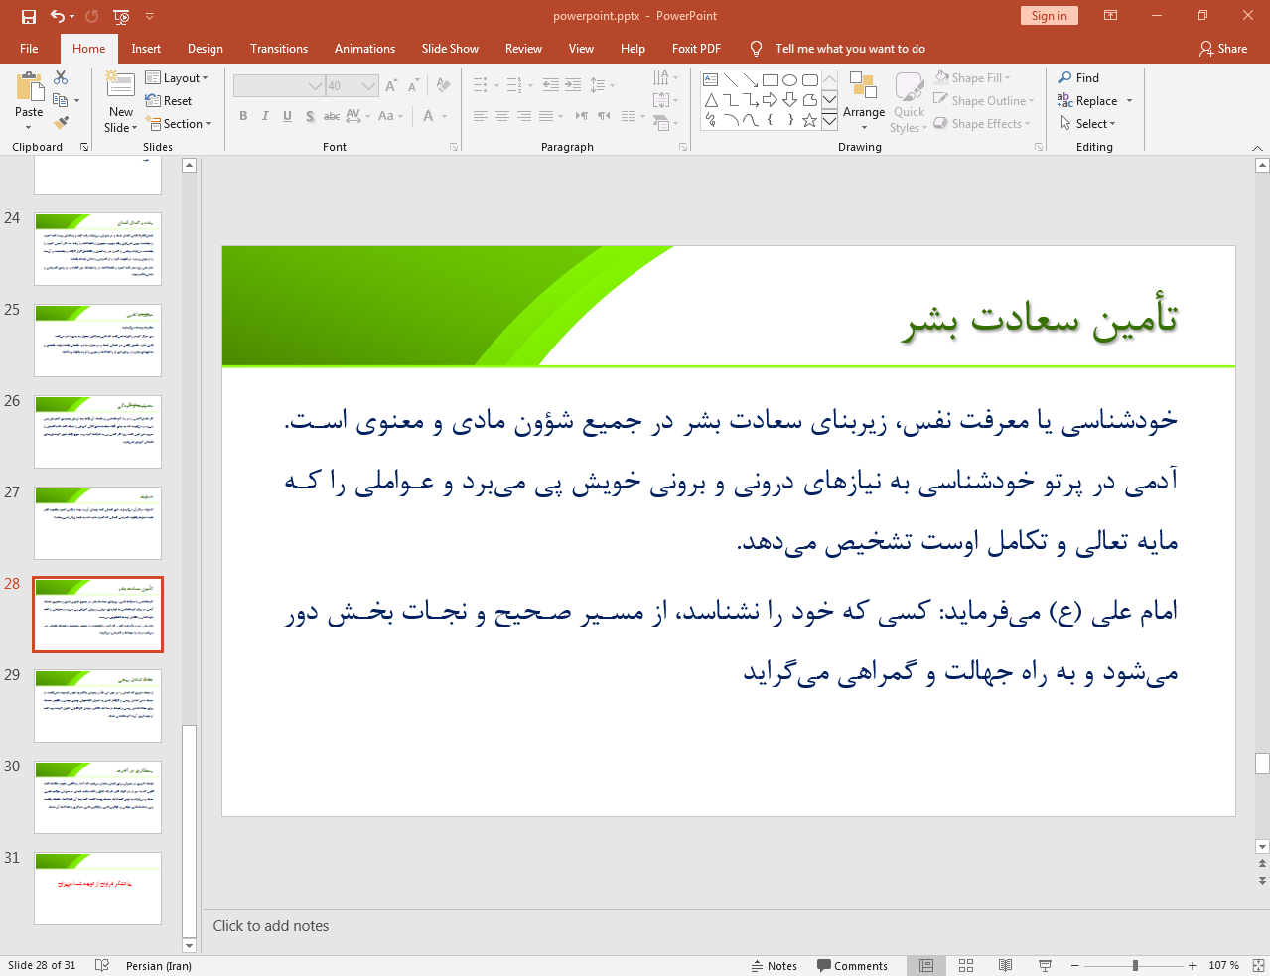Select the rectangle shape in the gallery
The height and width of the screenshot is (976, 1270).
(771, 80)
